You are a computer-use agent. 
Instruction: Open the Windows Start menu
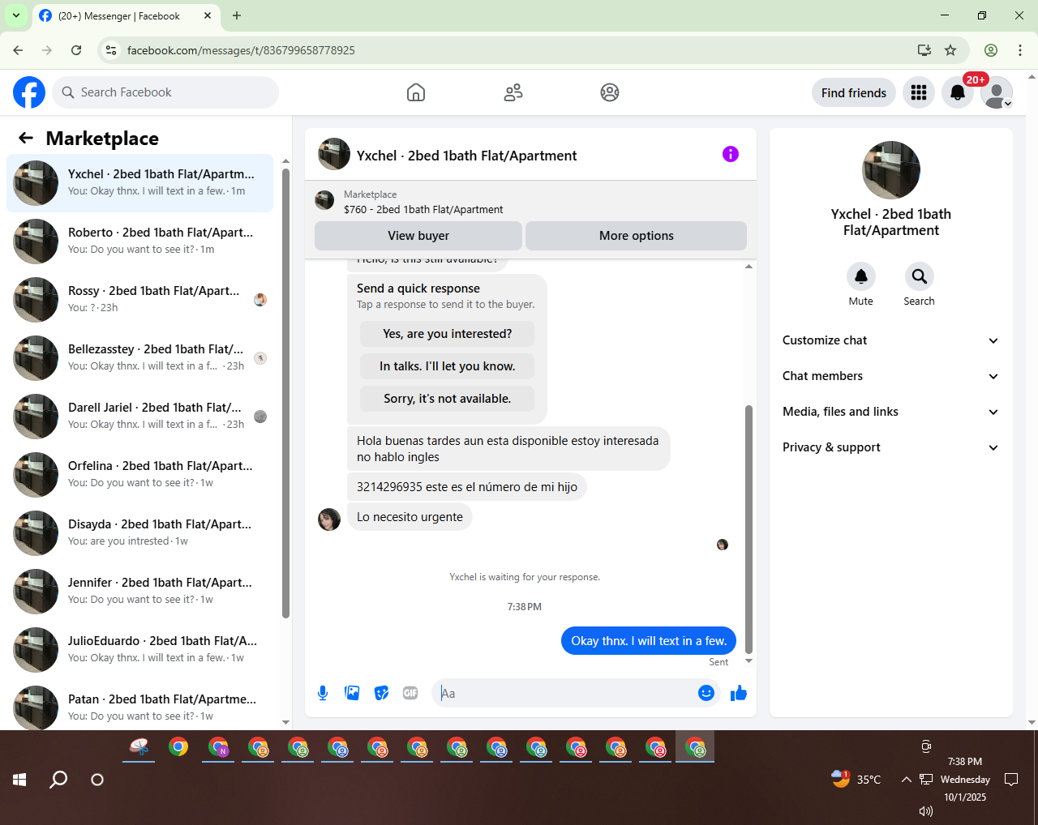point(19,780)
